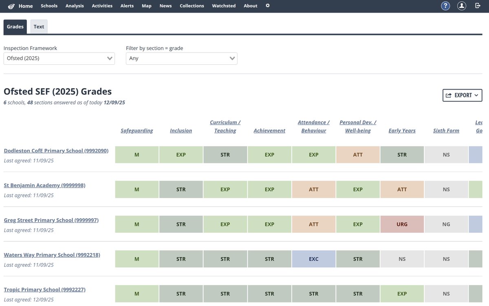Screen dimensions: 489x306
Task: Sort by Curriculum / Teaching column header
Action: point(225,127)
